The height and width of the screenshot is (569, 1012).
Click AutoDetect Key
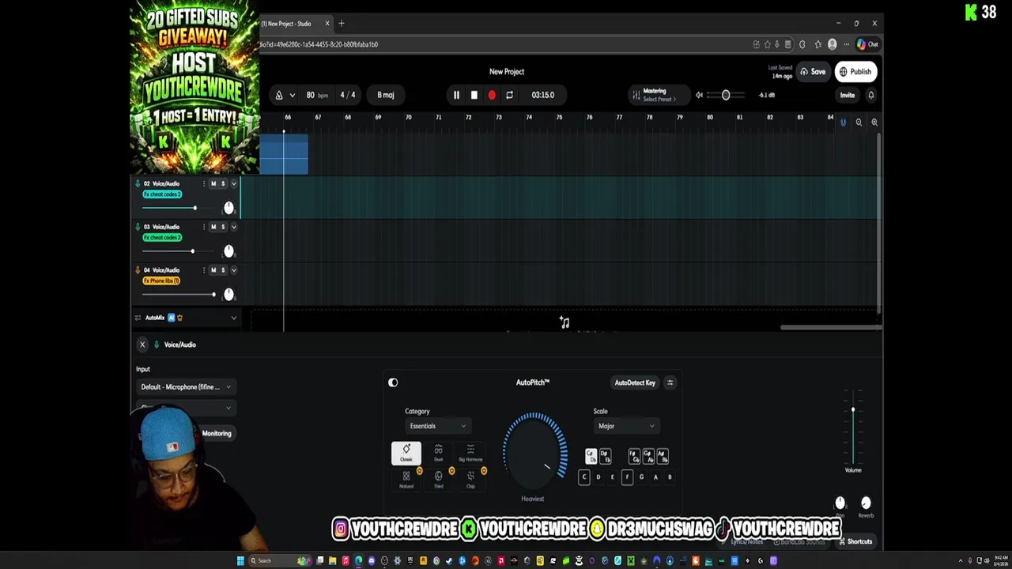point(635,382)
